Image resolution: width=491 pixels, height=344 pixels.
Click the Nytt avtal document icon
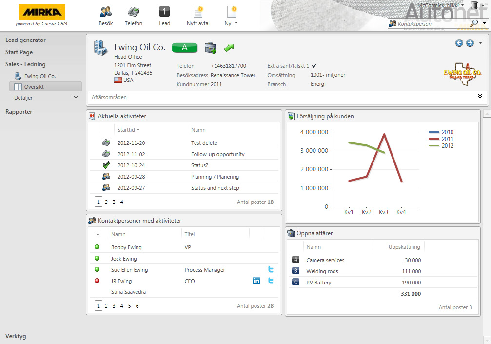click(198, 12)
